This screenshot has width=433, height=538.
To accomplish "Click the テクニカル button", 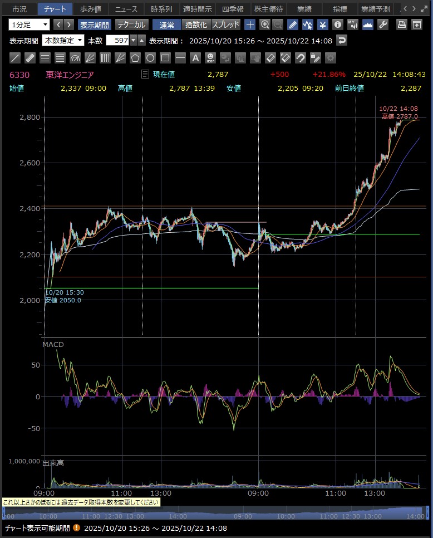I will click(x=131, y=25).
